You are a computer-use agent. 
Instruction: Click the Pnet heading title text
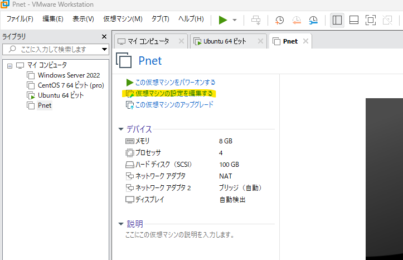pos(150,61)
